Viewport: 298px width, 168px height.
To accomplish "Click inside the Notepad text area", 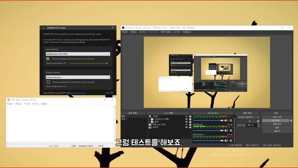I will pos(60,124).
